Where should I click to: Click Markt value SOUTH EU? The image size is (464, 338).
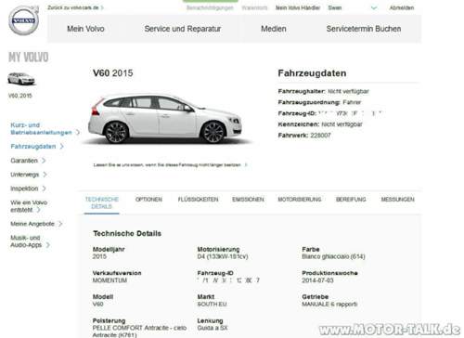pyautogui.click(x=213, y=305)
